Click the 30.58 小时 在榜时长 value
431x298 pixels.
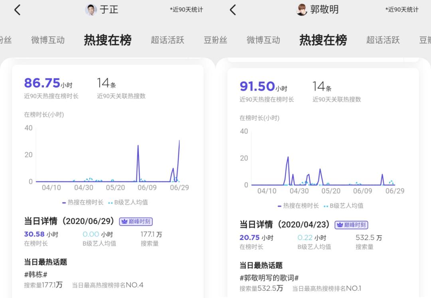point(41,234)
